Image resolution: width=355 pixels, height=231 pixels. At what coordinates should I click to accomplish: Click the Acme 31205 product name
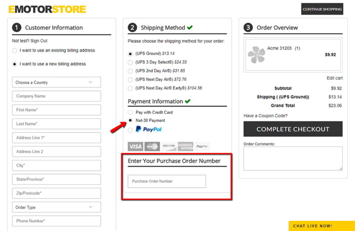[280, 48]
